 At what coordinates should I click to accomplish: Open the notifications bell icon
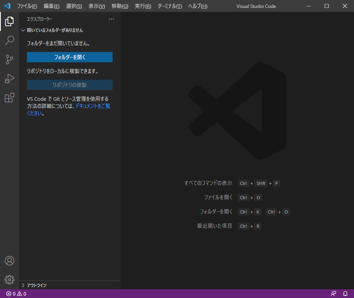click(x=345, y=294)
